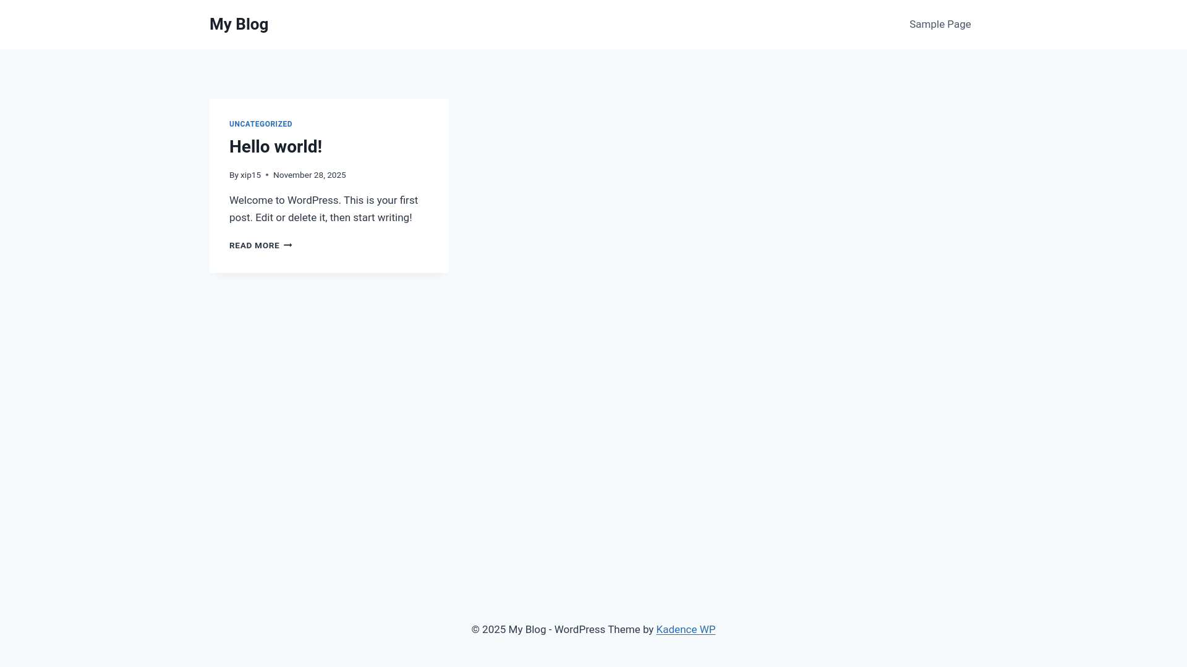Click the copyright symbol in the footer
1187x667 pixels.
(475, 630)
